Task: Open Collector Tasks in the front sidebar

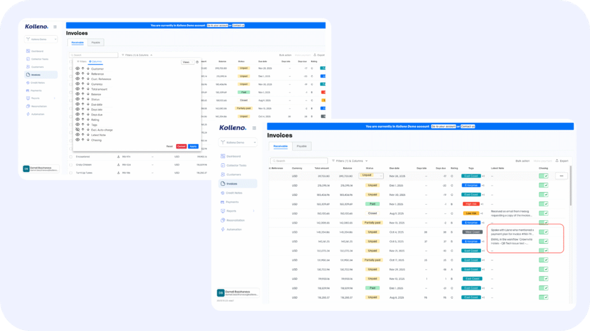Action: [x=236, y=165]
